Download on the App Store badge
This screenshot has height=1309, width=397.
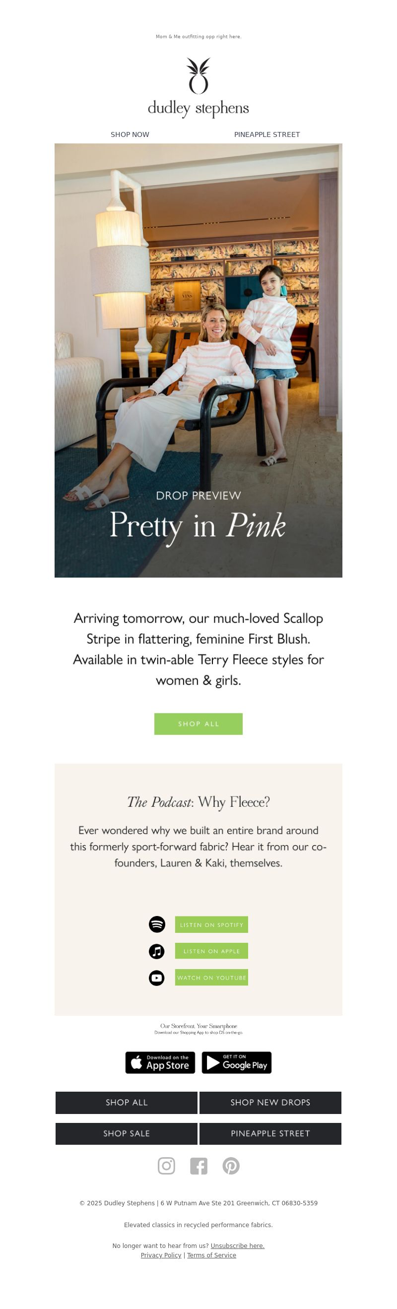click(x=160, y=1062)
